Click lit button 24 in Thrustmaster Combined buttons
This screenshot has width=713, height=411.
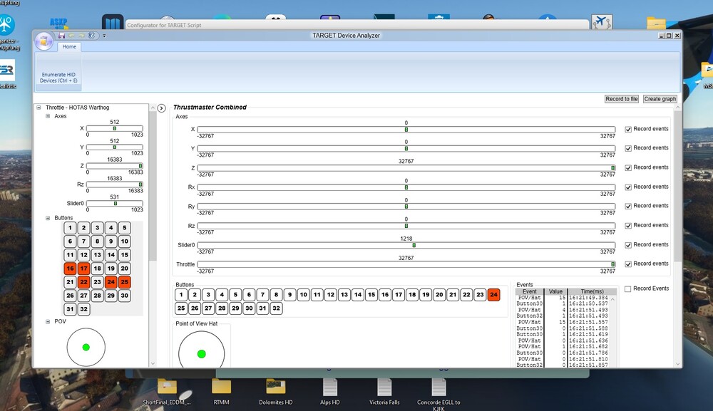[x=493, y=295]
